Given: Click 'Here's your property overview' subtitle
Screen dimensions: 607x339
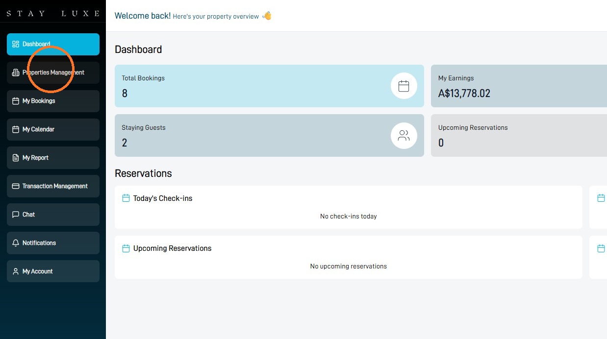Looking at the screenshot, I should tap(216, 17).
